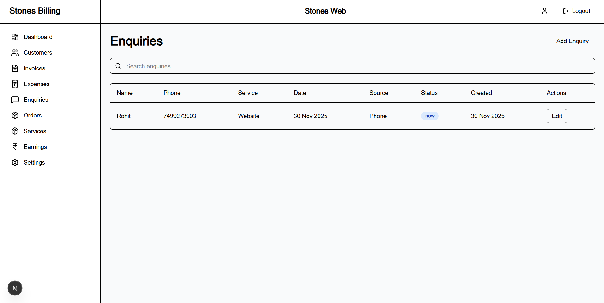Click the avatar circle at bottom left
Image resolution: width=604 pixels, height=303 pixels.
pos(15,288)
